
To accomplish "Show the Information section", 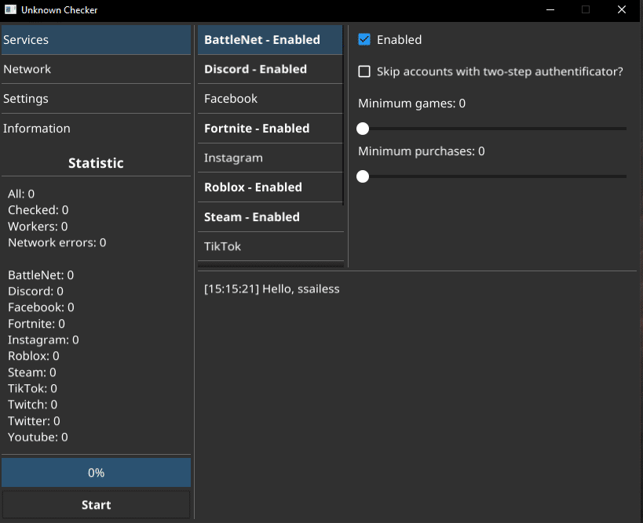I will [x=96, y=129].
